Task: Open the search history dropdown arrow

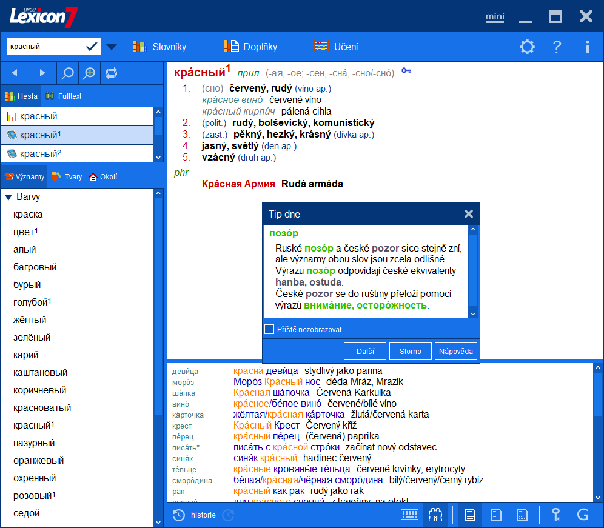Action: [x=112, y=47]
